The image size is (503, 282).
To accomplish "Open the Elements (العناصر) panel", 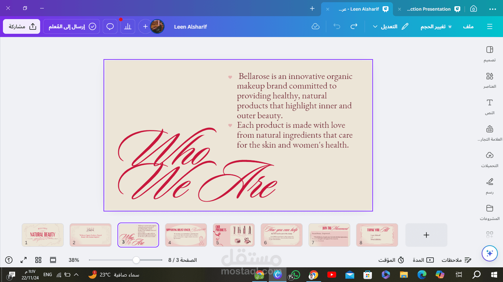I will pyautogui.click(x=489, y=80).
